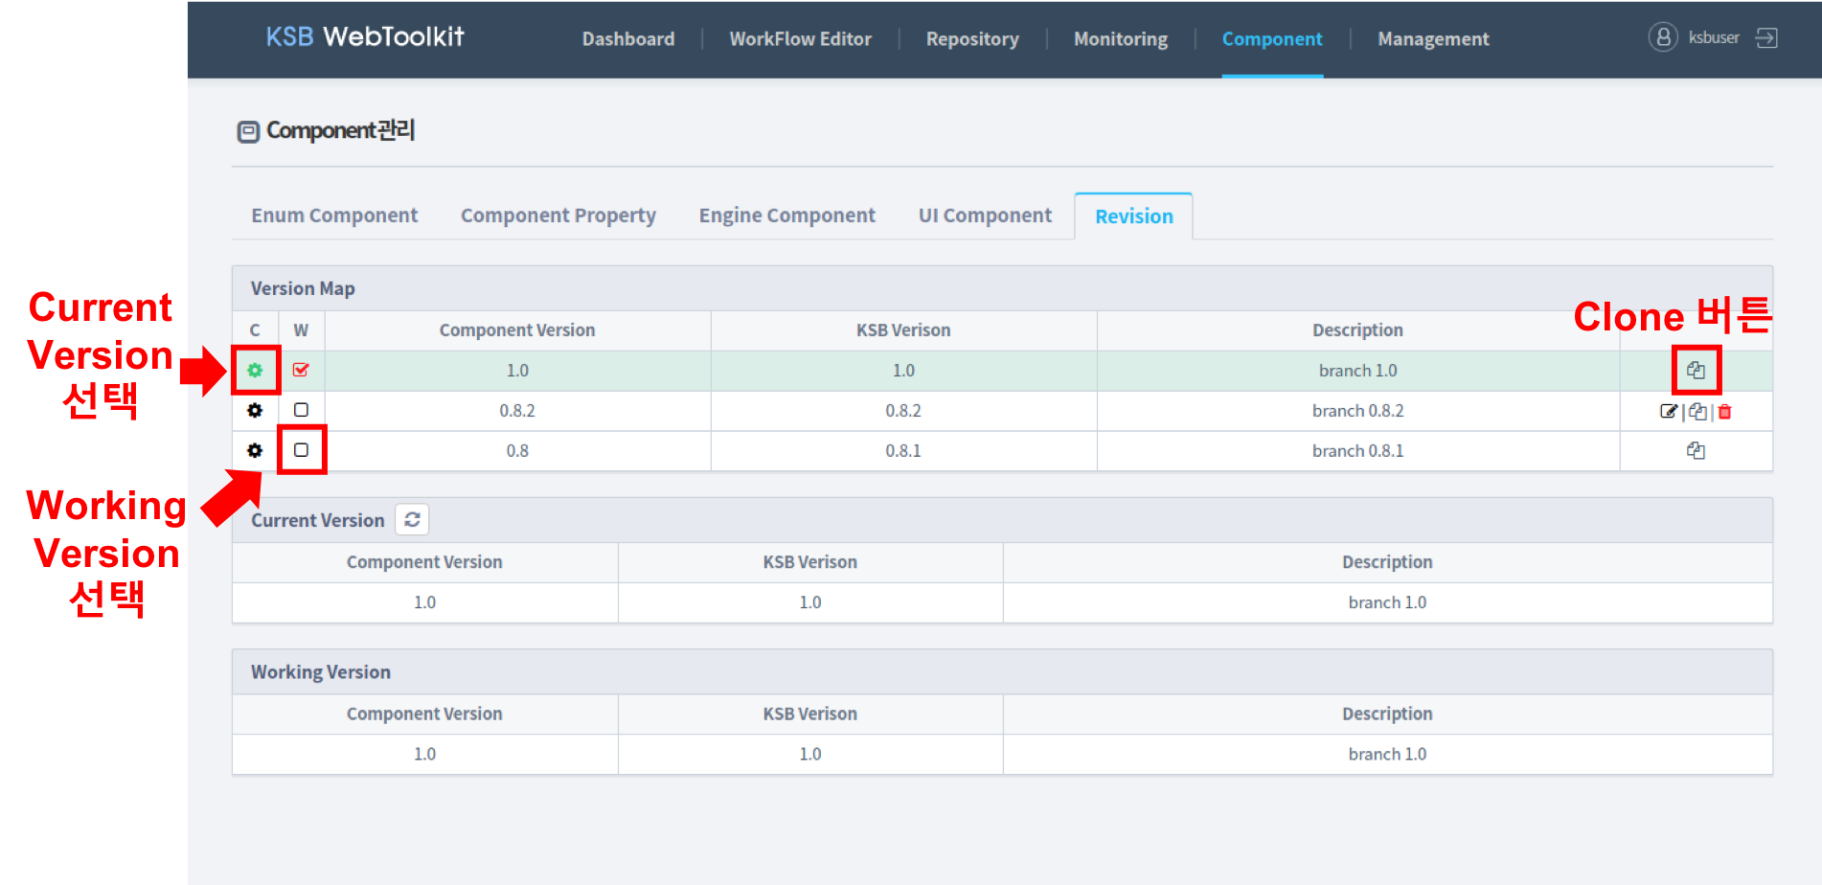Clone the branch 0.8.1 version
The width and height of the screenshot is (1822, 885).
pos(1696,450)
